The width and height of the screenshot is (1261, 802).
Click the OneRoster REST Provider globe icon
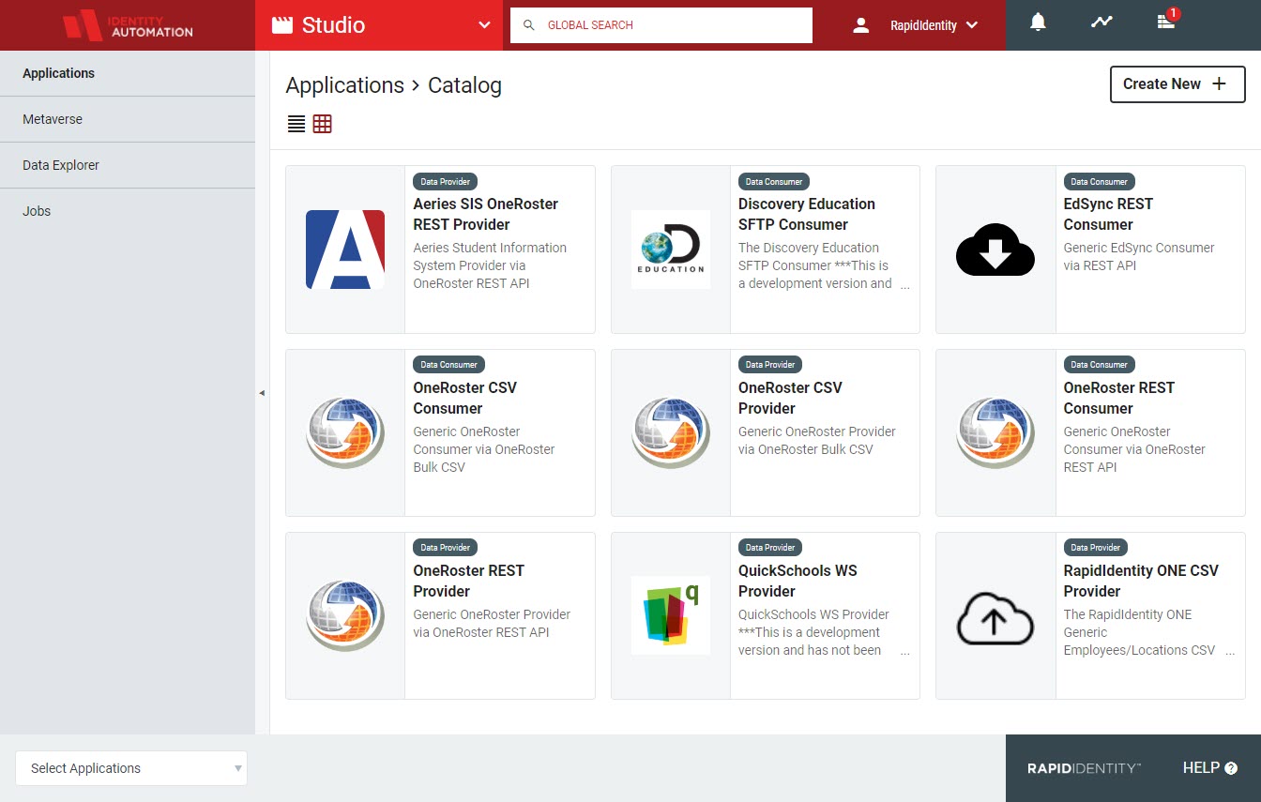click(x=345, y=615)
